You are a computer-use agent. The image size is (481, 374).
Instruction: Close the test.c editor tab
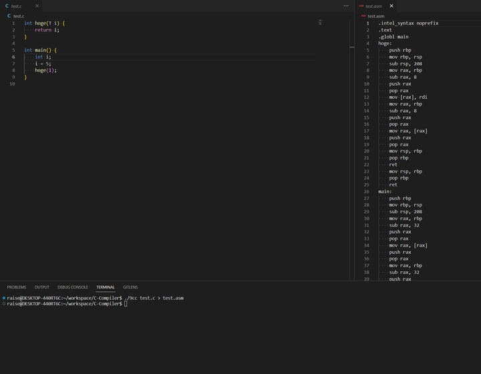pyautogui.click(x=37, y=6)
